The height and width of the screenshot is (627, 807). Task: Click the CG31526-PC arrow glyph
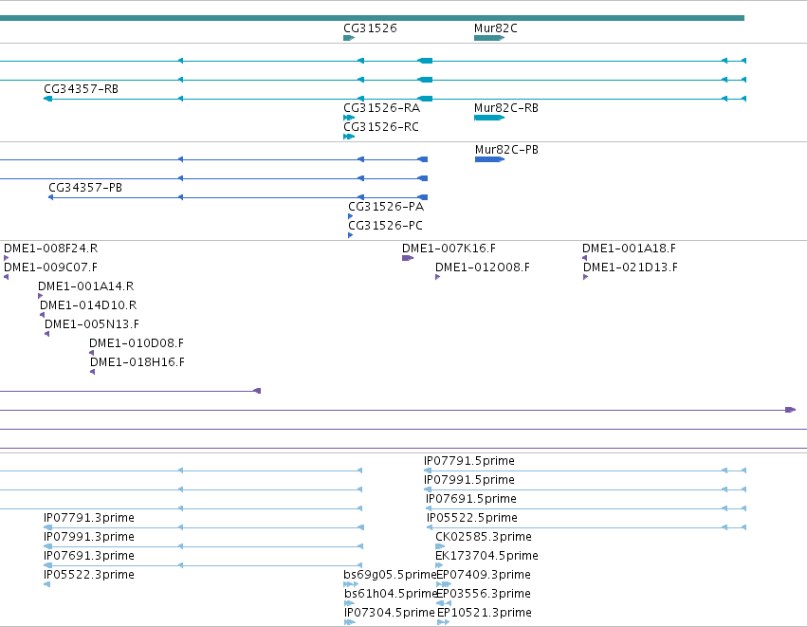click(x=351, y=236)
